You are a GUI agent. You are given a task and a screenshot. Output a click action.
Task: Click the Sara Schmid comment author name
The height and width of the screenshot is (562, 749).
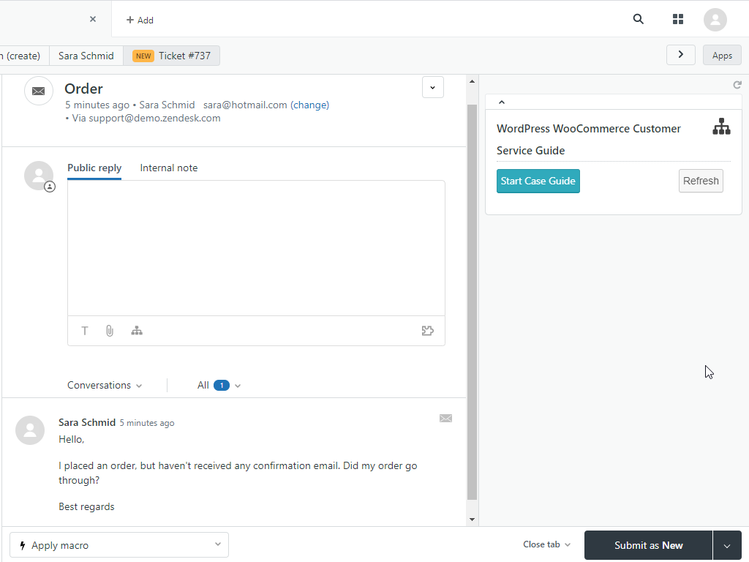87,422
